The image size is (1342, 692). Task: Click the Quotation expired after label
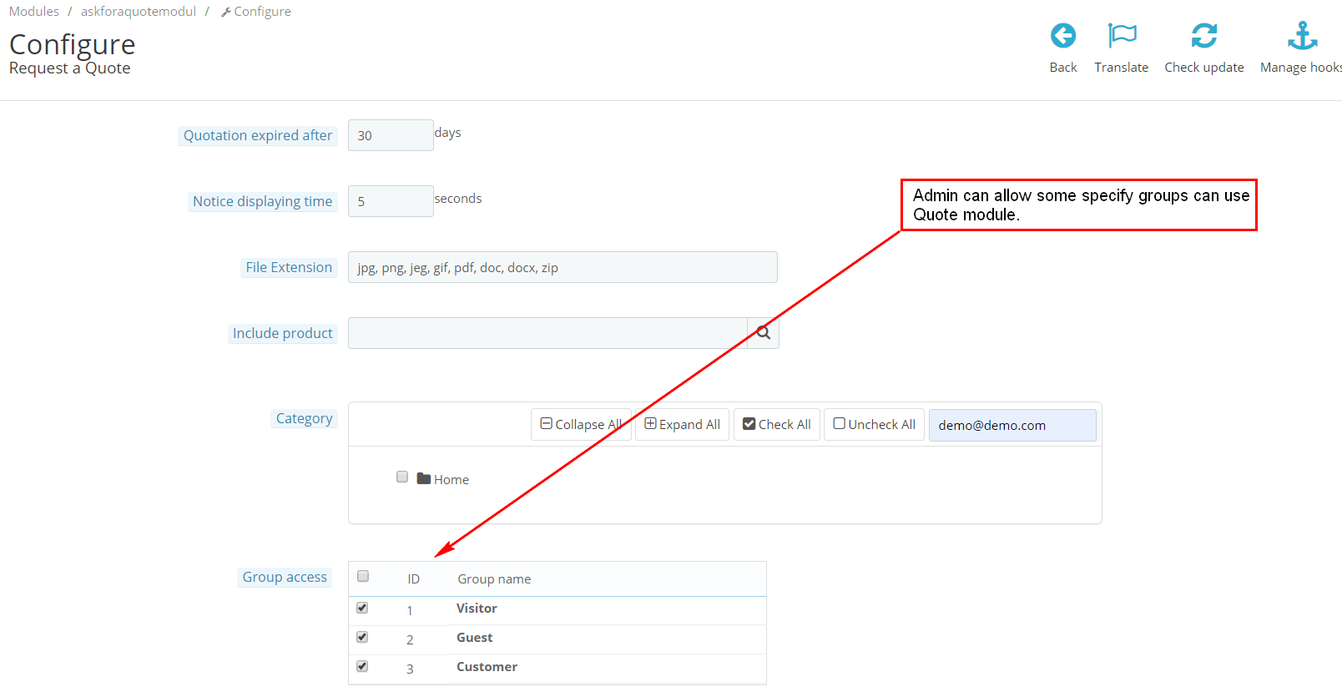click(258, 135)
